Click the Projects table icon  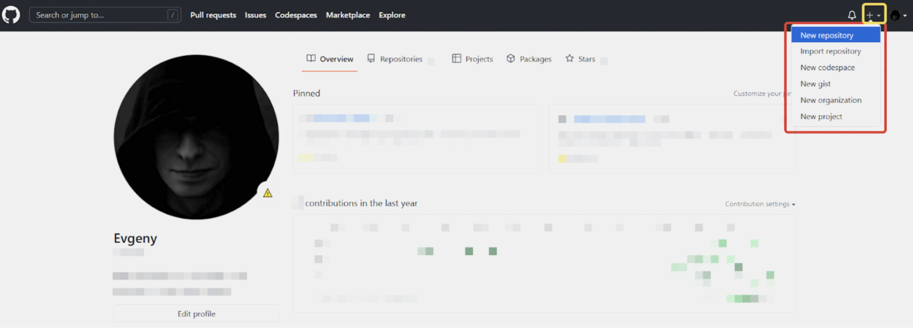pos(456,59)
